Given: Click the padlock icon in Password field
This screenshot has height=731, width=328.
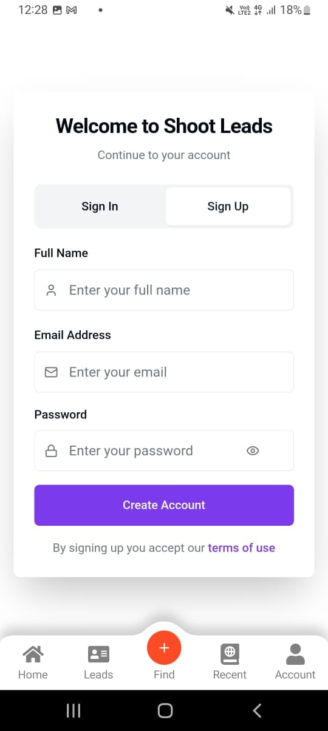Looking at the screenshot, I should coord(52,451).
